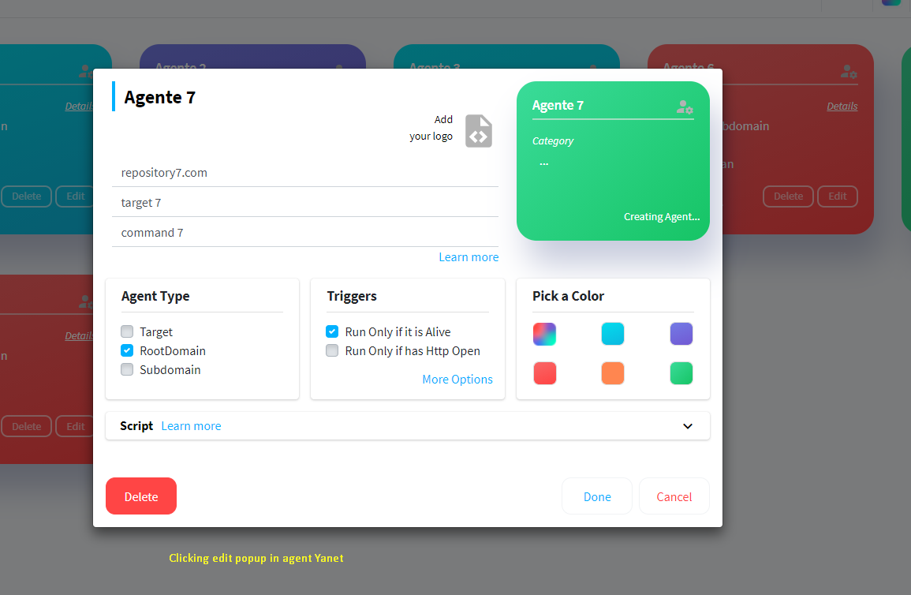Click Creating Agent... text on preview card

(662, 217)
